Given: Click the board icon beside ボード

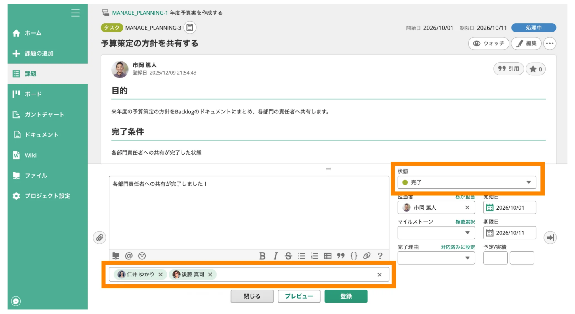Looking at the screenshot, I should [x=16, y=94].
